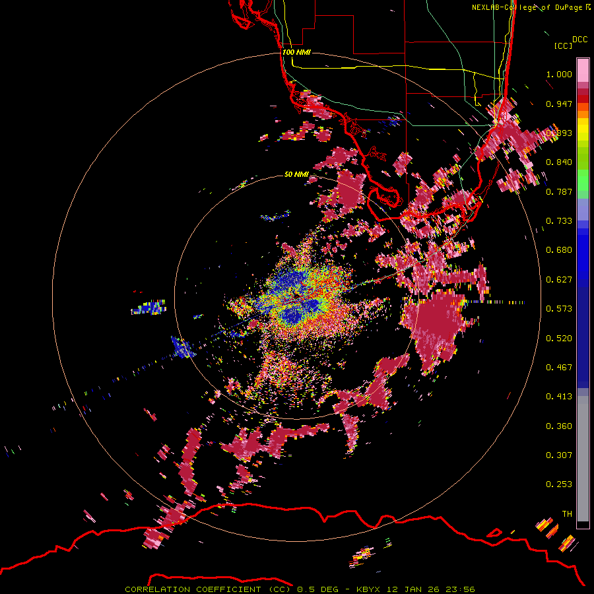The width and height of the screenshot is (594, 594).
Task: Click the isolated blue-green echo patch far west
Action: pos(149,307)
